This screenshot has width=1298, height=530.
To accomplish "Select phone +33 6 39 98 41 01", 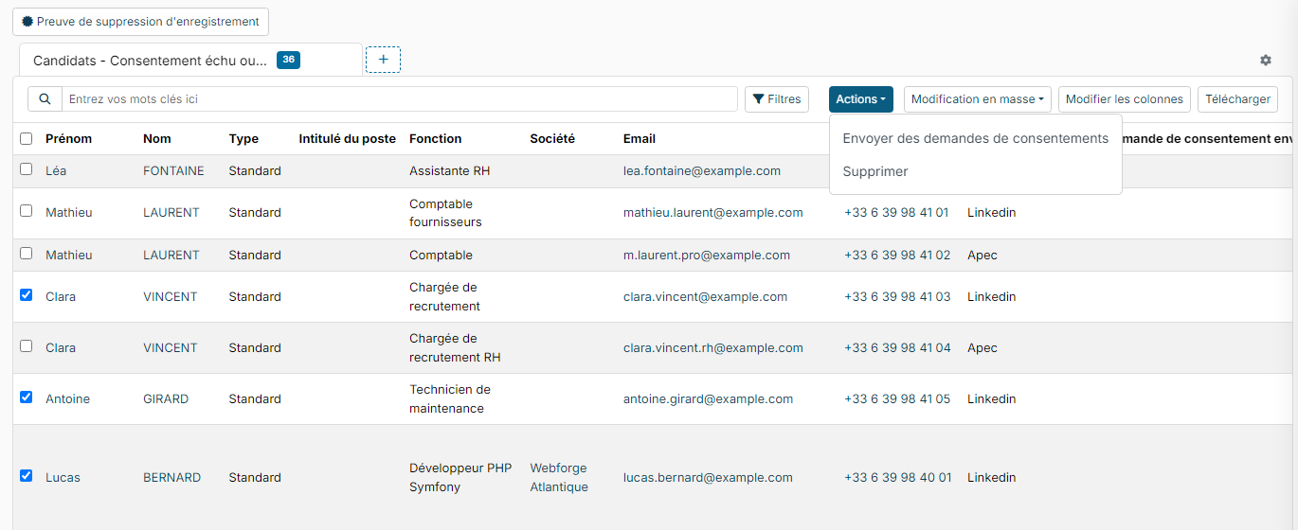I will [x=896, y=213].
